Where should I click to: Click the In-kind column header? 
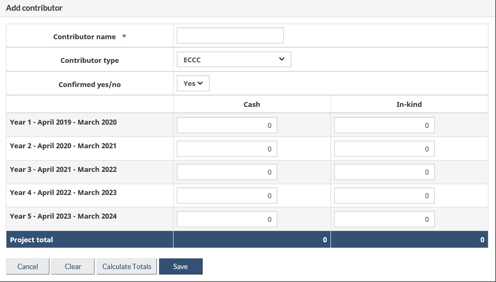point(409,104)
